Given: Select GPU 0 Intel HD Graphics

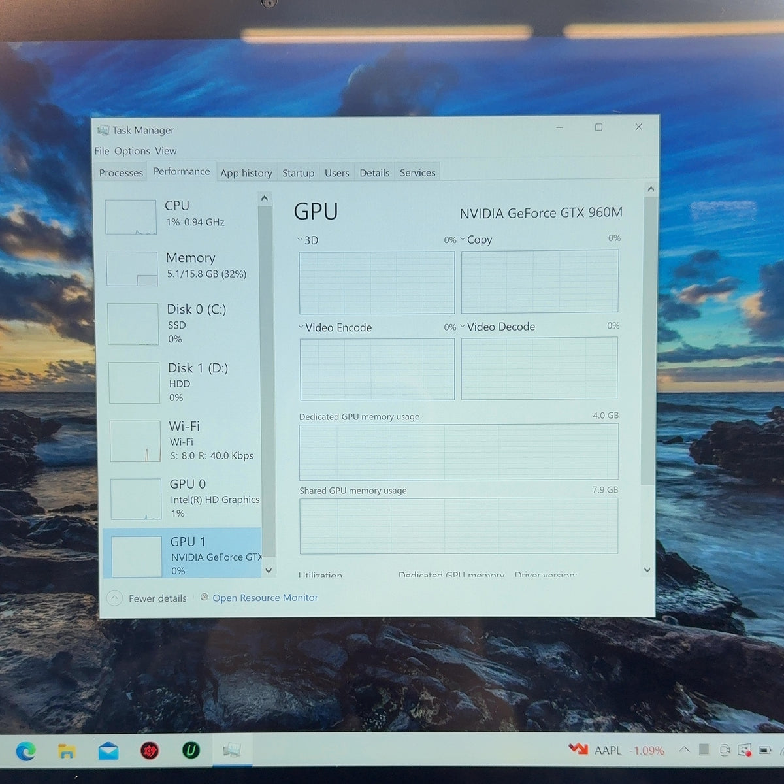Looking at the screenshot, I should coord(182,498).
